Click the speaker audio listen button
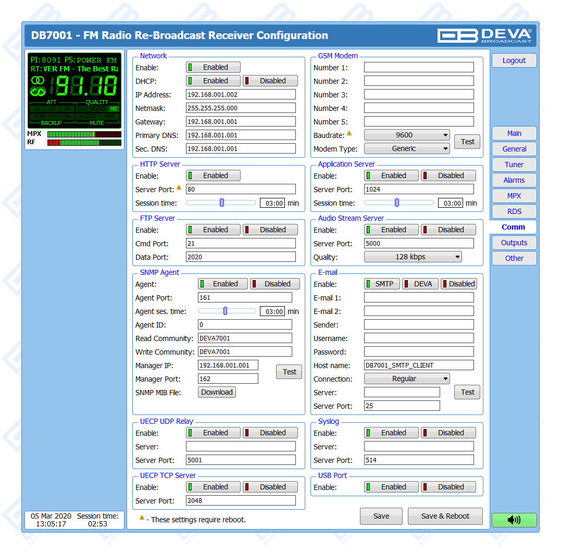The height and width of the screenshot is (554, 561). point(514,520)
